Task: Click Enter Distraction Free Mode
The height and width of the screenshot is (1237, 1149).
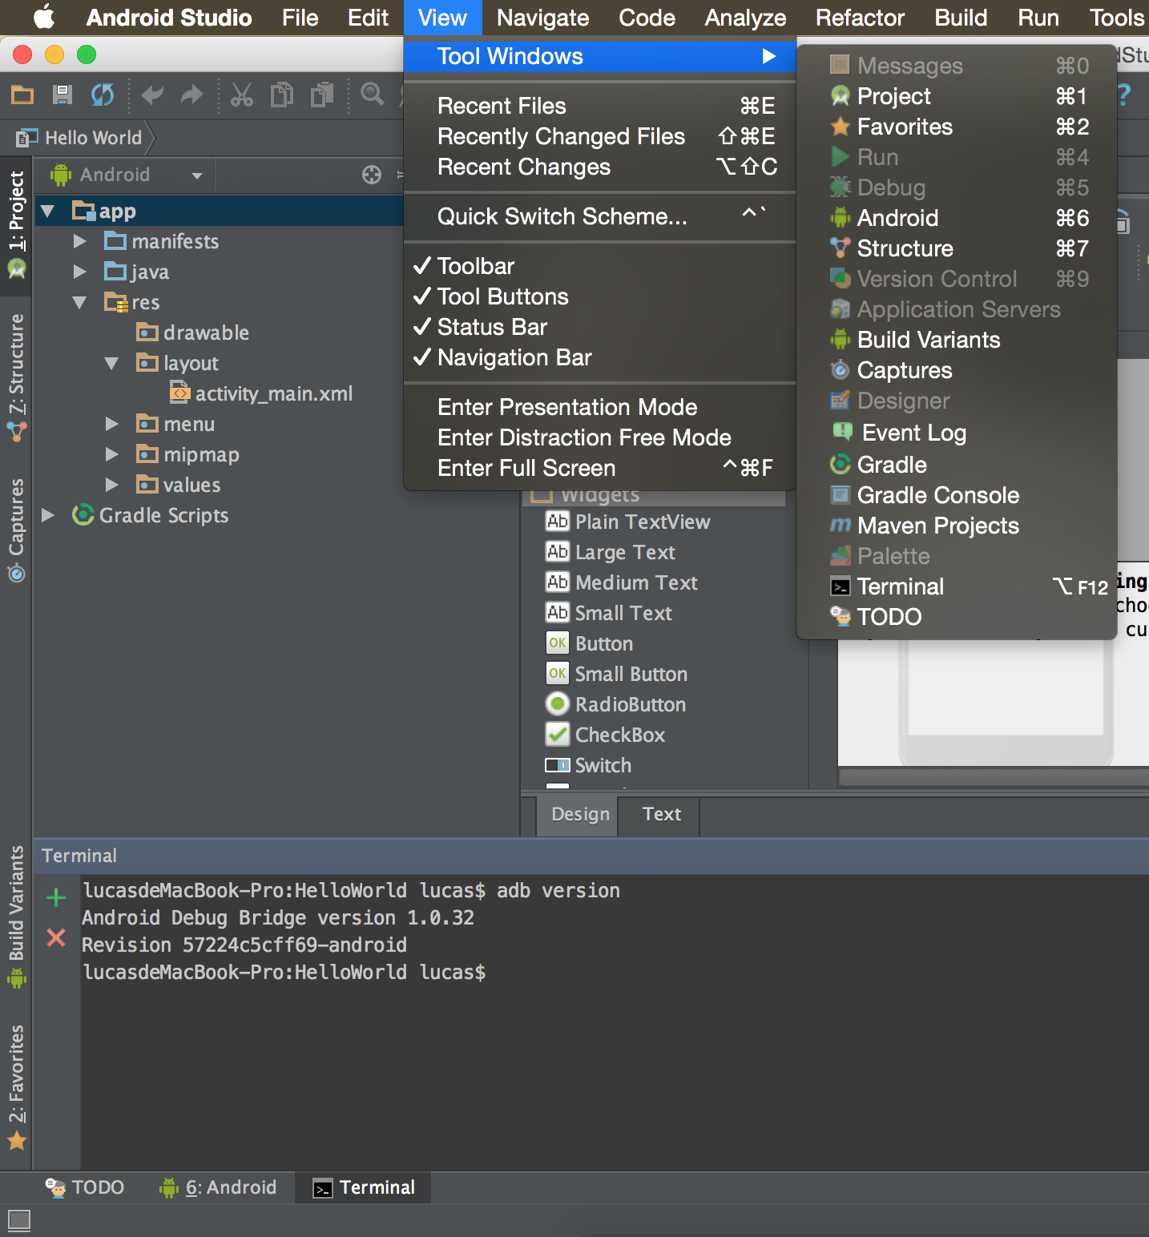Action: (599, 437)
